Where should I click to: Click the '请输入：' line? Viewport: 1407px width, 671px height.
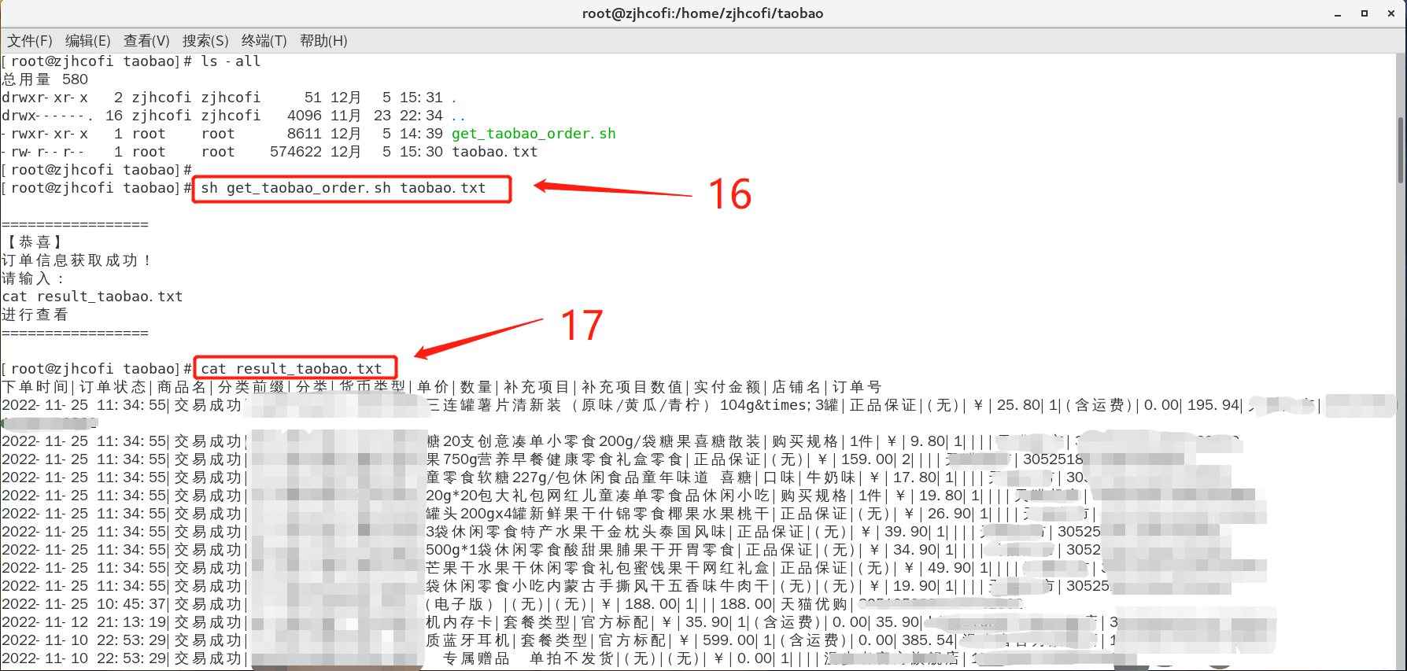click(x=34, y=278)
